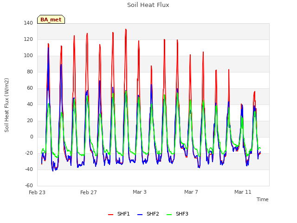Toggle SHF3 series via legend label
The image size is (297, 223).
(x=182, y=214)
